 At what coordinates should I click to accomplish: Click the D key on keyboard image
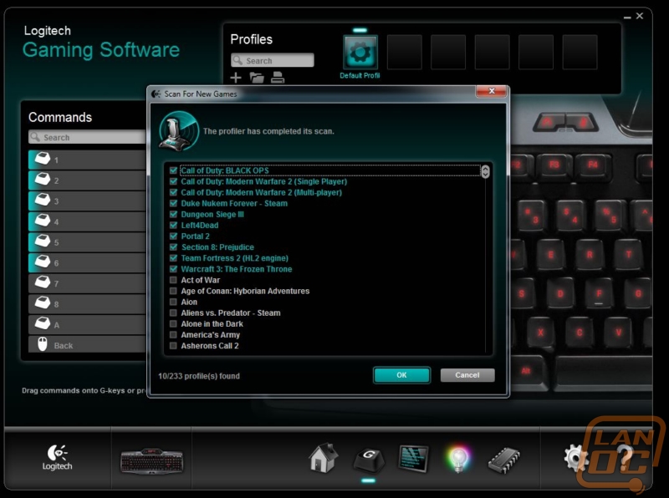tap(560, 293)
